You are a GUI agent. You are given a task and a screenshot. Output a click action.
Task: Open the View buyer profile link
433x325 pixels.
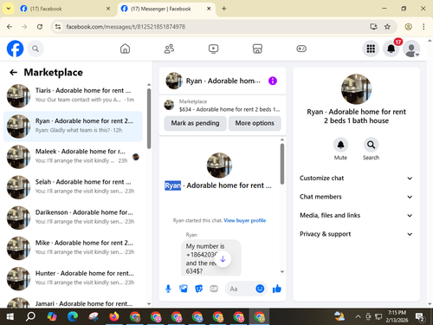click(245, 220)
